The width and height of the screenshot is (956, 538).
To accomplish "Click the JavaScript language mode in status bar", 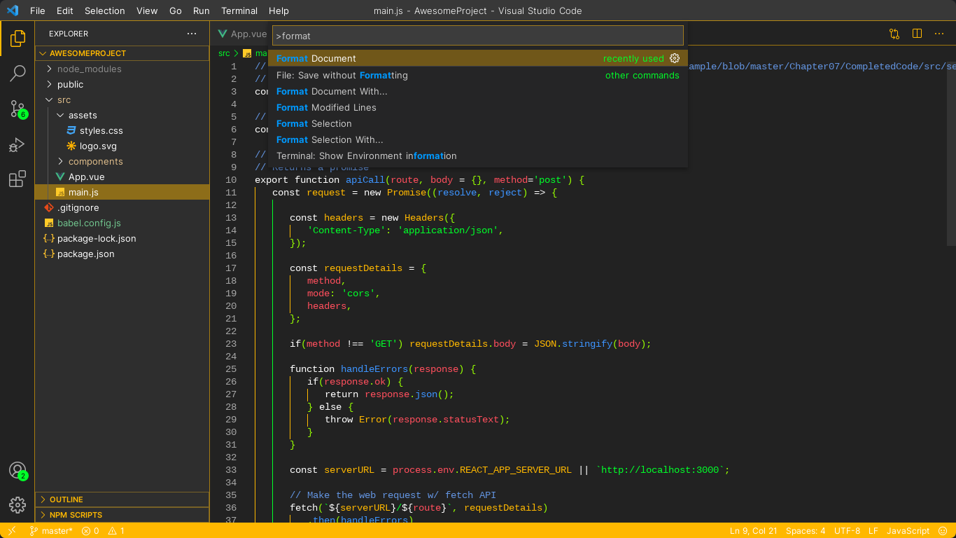I will (908, 530).
